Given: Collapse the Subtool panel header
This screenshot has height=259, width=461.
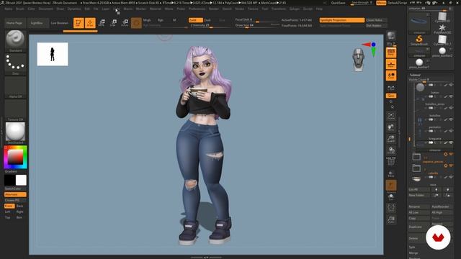Looking at the screenshot, I should [x=415, y=75].
